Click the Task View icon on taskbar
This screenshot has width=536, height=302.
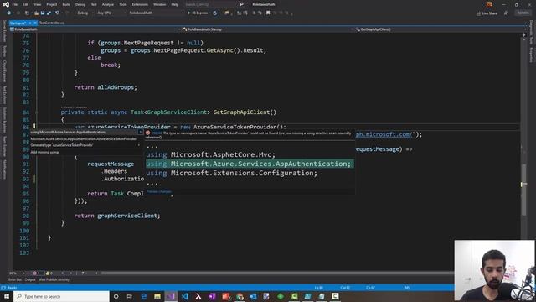(130, 296)
